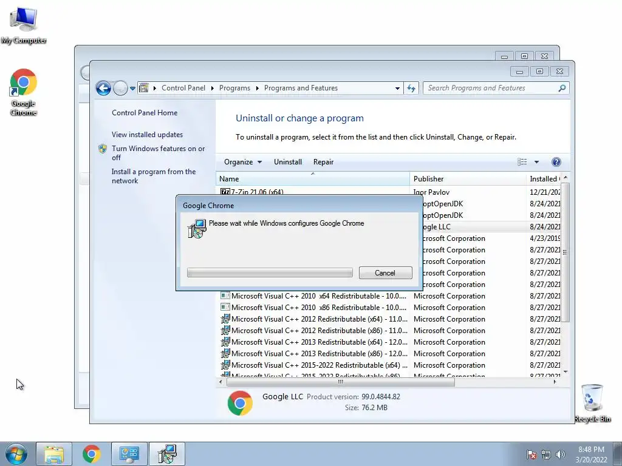622x466 pixels.
Task: Open the Google Chrome desktop shortcut
Action: tap(24, 92)
